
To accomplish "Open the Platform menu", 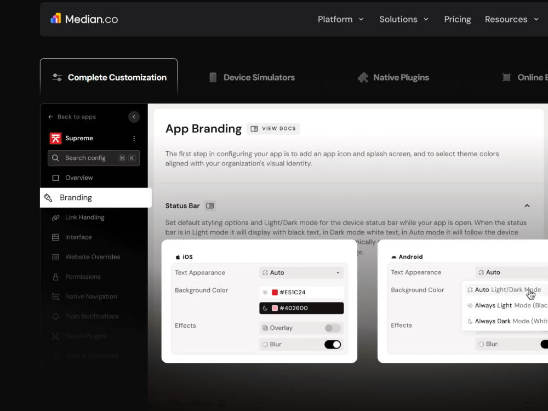I will tap(340, 19).
